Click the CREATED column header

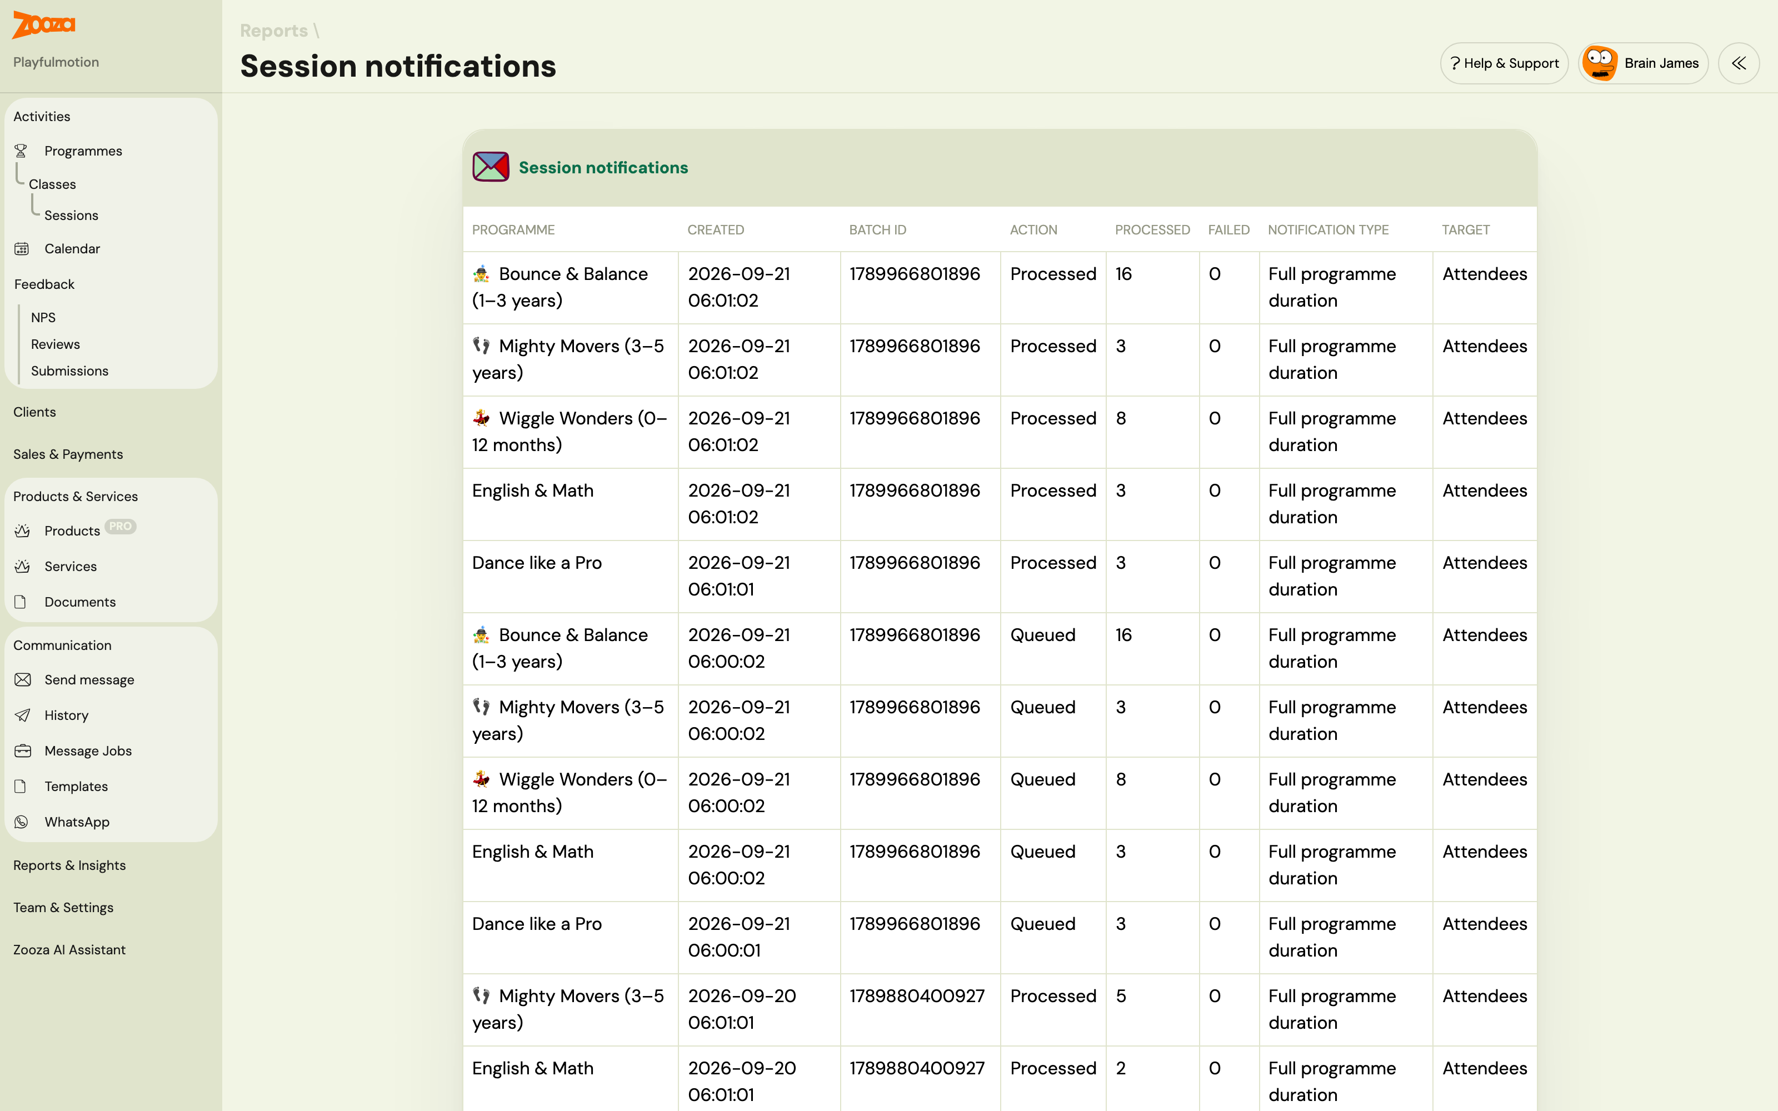point(716,229)
